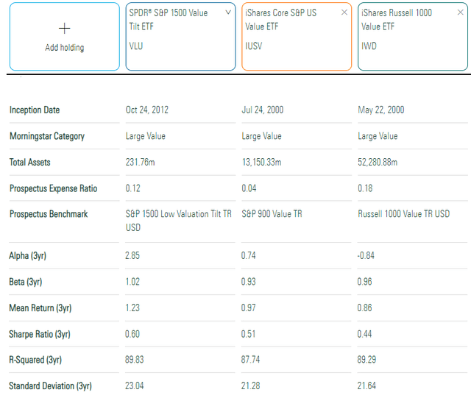Screen dimensions: 471x398
Task: Select mean return value 0.86
Action: [x=364, y=308]
